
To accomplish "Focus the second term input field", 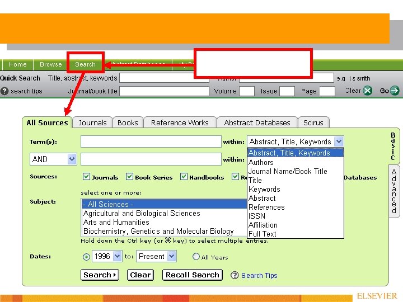I will (151, 159).
